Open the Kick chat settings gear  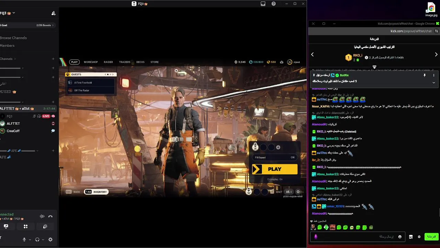(419, 237)
